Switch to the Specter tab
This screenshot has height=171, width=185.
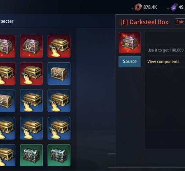pyautogui.click(x=7, y=21)
